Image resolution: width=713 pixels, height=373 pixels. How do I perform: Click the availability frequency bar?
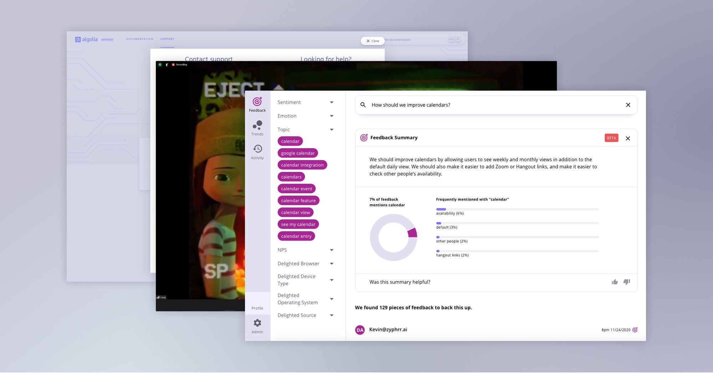(x=517, y=209)
